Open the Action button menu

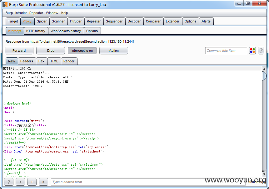coord(114,51)
